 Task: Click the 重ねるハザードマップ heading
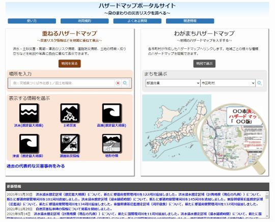70,33
